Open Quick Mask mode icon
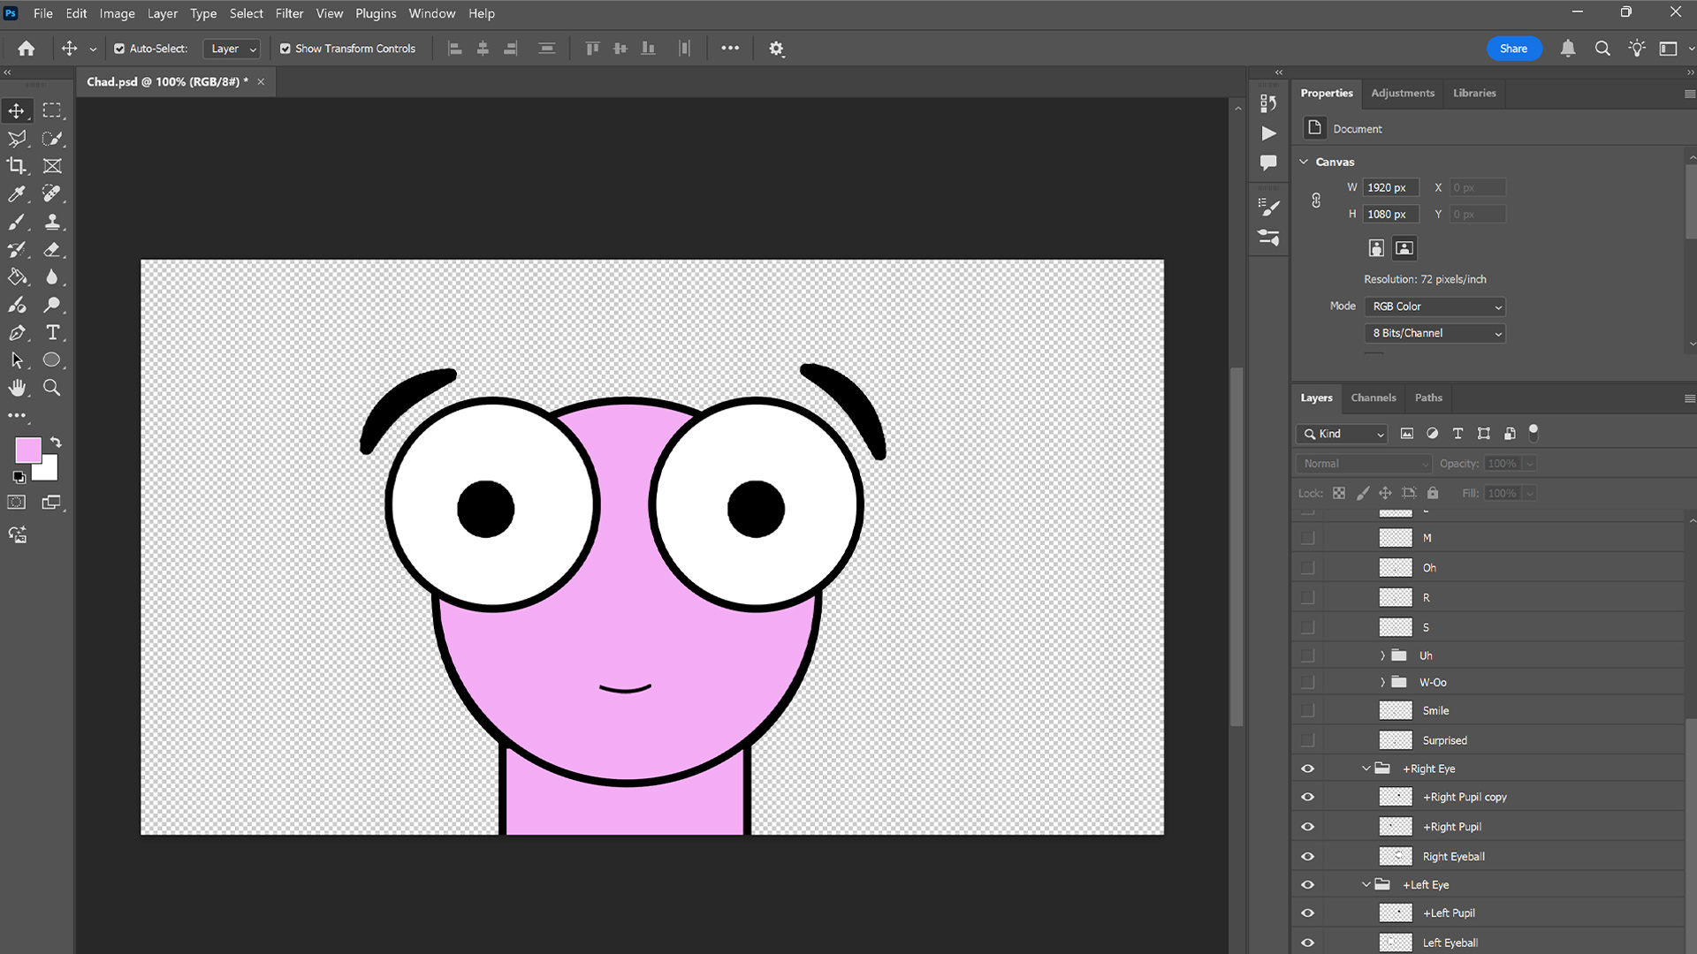The height and width of the screenshot is (954, 1697). coord(17,503)
